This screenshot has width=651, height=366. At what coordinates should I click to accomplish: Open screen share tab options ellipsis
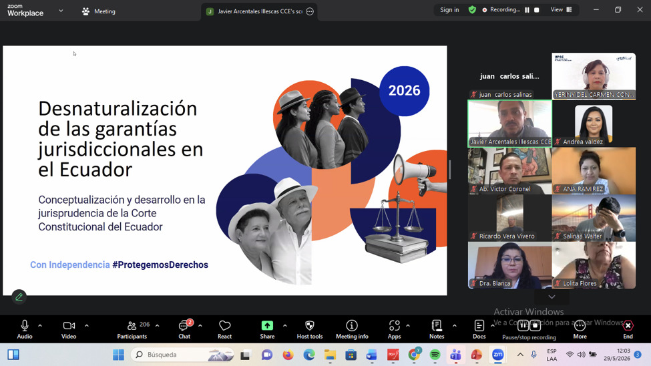310,11
